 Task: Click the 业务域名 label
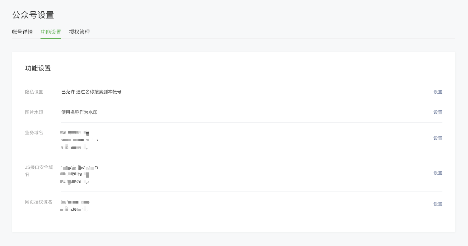tap(34, 133)
